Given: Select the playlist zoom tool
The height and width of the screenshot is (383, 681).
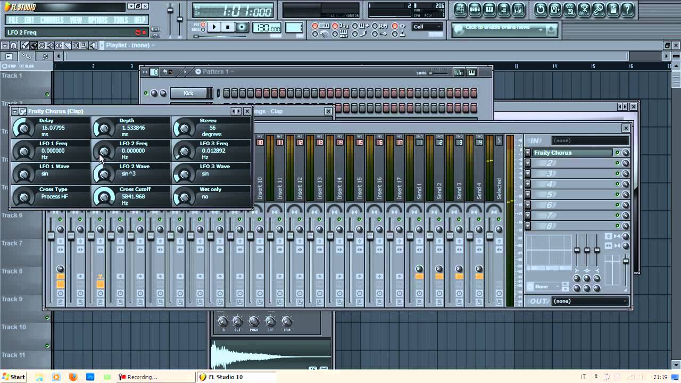Looking at the screenshot, I should point(85,46).
